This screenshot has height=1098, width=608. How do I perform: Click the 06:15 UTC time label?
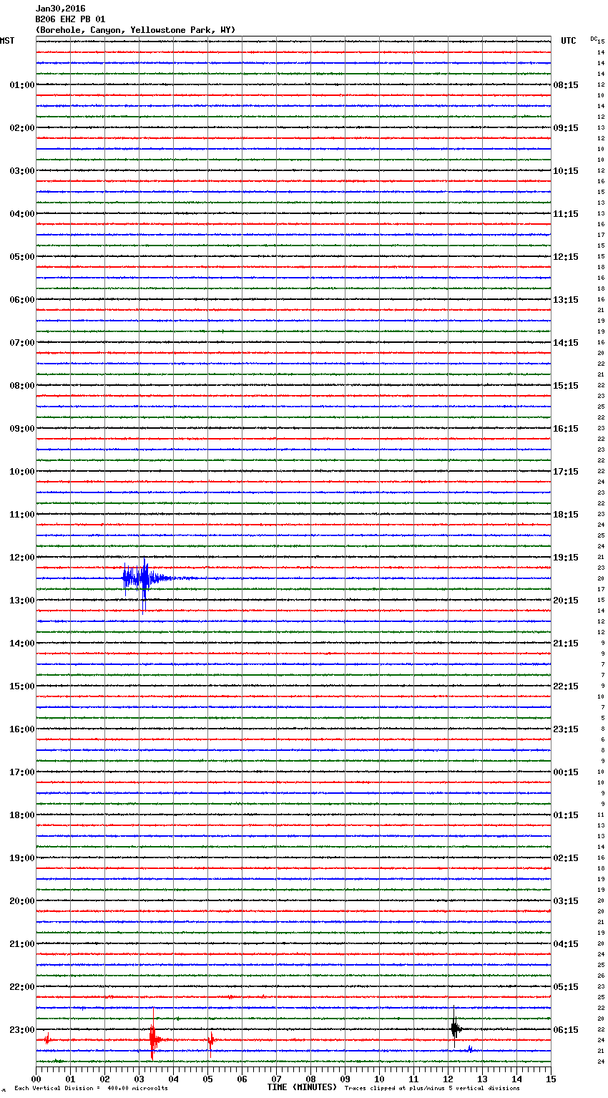point(566,1030)
